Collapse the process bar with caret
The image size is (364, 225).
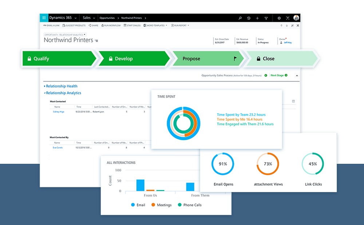pos(297,76)
